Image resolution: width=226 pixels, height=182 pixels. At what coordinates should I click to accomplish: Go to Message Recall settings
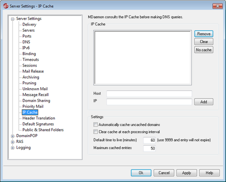coord(36,95)
